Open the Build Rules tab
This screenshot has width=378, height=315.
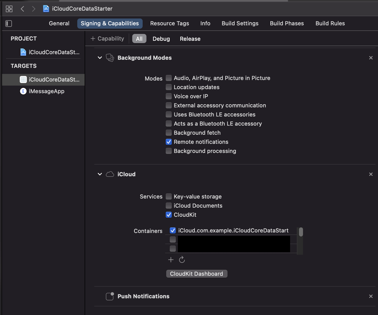(x=330, y=24)
